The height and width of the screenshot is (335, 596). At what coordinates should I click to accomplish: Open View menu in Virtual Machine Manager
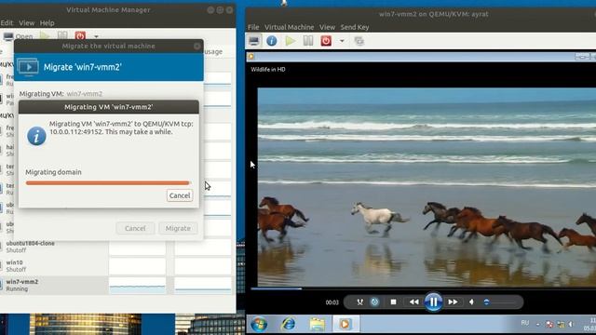tap(27, 22)
